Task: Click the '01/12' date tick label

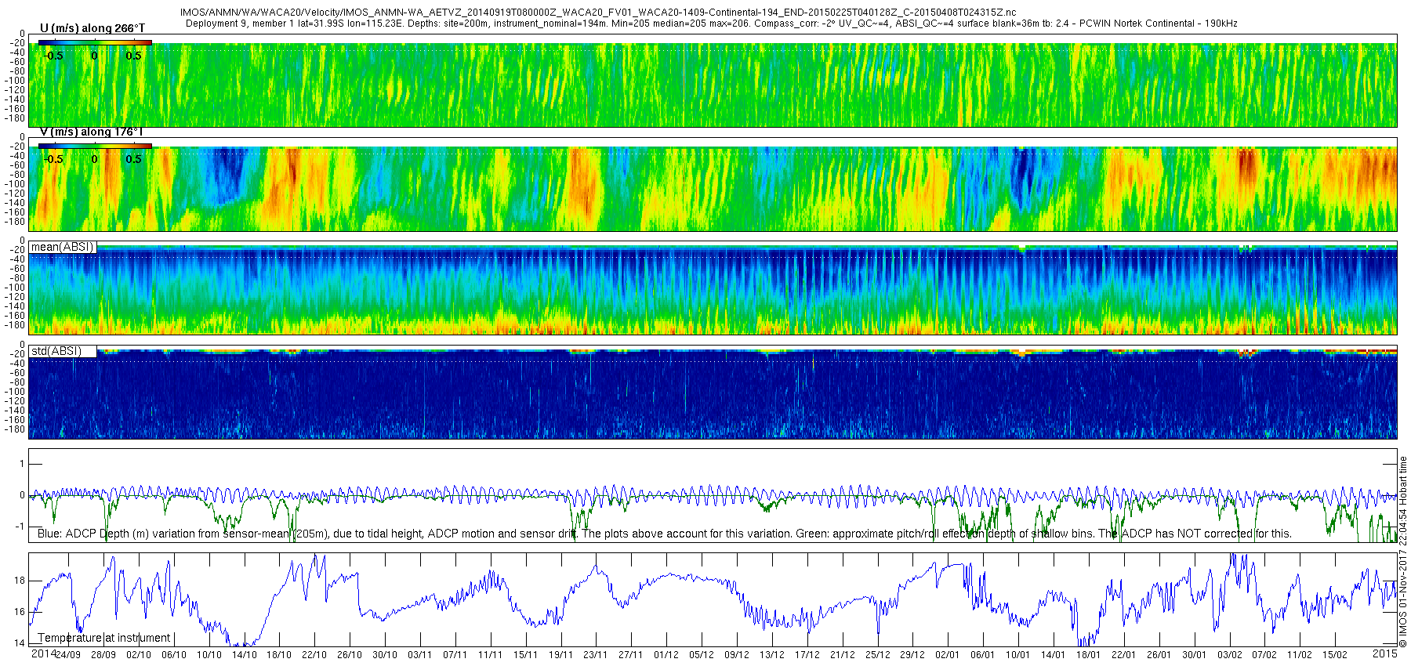Action: pyautogui.click(x=666, y=655)
